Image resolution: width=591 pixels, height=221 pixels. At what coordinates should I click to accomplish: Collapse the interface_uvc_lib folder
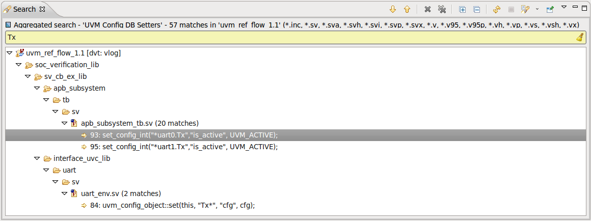[x=37, y=158]
